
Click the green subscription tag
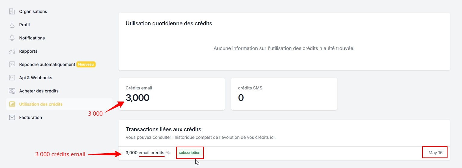point(190,153)
